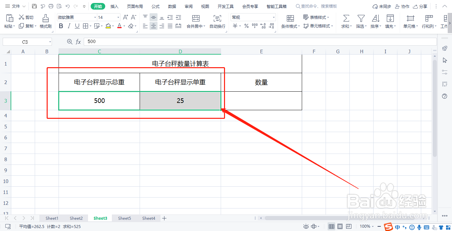This screenshot has height=231, width=452.
Task: Open the number format (常规) dropdown
Action: [x=274, y=17]
